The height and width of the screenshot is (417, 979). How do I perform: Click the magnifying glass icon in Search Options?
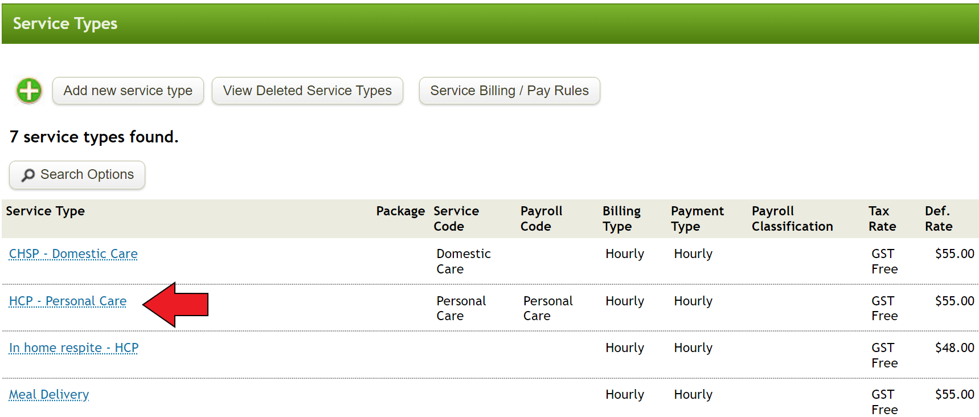point(28,175)
